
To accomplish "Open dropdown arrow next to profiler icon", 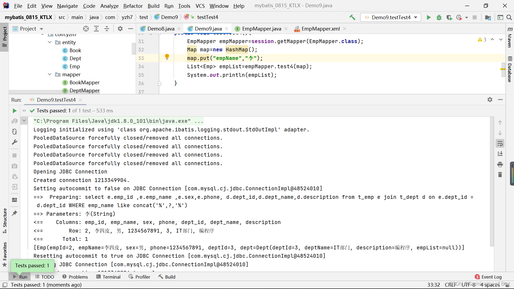I will click(467, 17).
